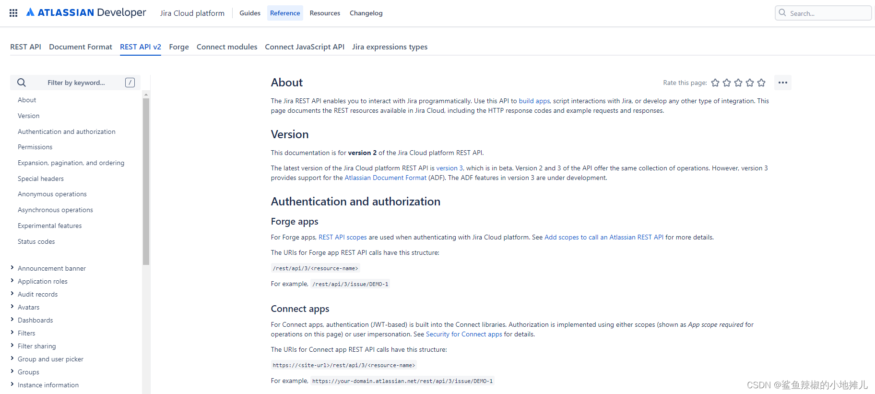
Task: Go to Expansion, pagination, and ordering
Action: (71, 163)
